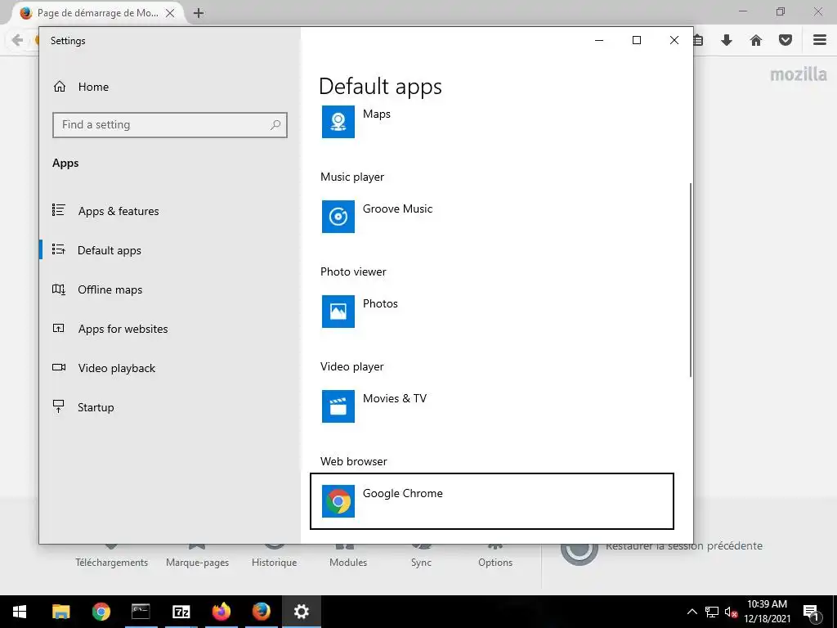Open File Explorer from taskbar

point(60,612)
